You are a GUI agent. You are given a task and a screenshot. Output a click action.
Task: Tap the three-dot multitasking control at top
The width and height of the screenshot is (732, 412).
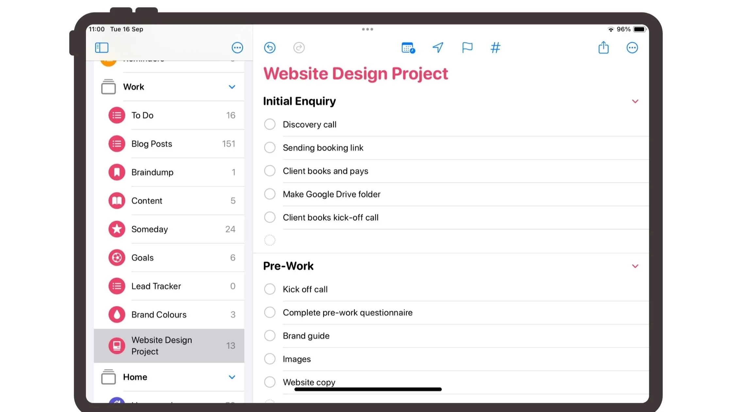367,29
